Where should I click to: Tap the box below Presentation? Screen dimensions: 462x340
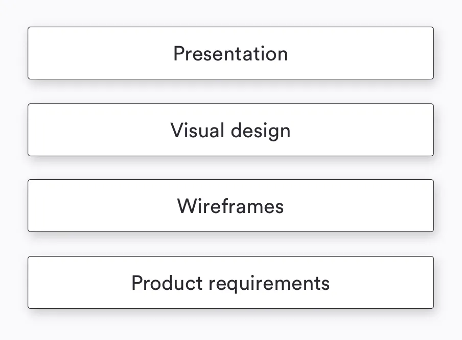pos(230,130)
